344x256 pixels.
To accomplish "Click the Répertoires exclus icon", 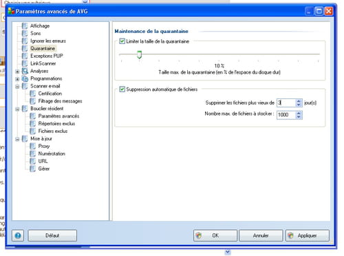I will pyautogui.click(x=33, y=124).
